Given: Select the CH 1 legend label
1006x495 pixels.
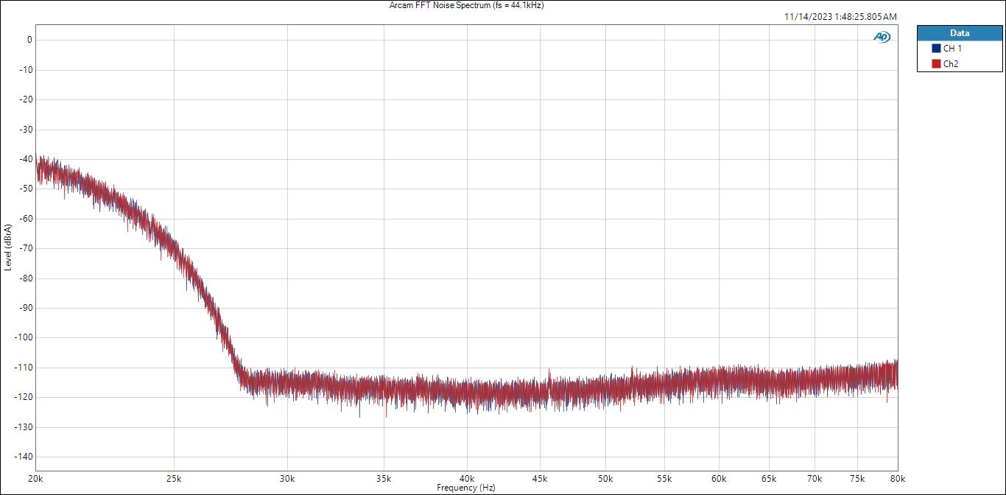Looking at the screenshot, I should 952,49.
